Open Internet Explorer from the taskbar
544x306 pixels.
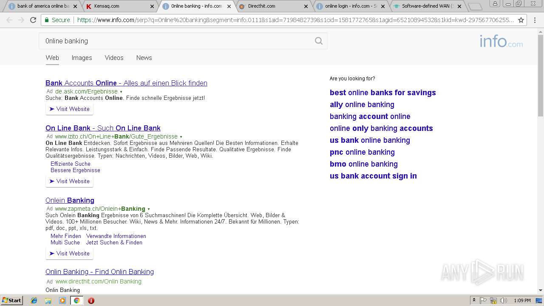34,300
